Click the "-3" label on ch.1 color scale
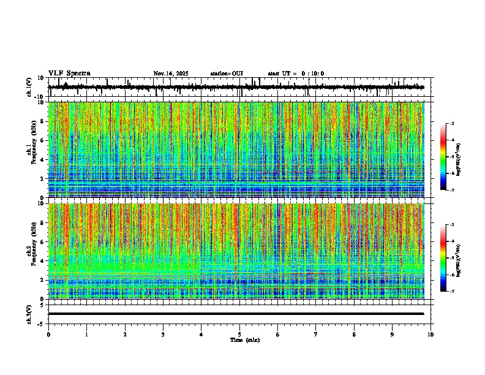The image size is (485, 375). [x=451, y=123]
